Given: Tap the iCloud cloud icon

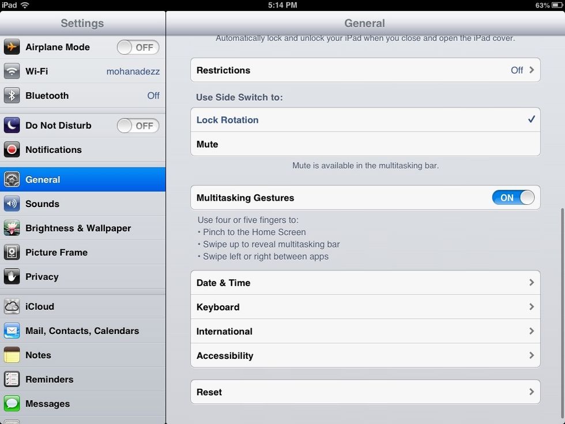Looking at the screenshot, I should click(12, 307).
